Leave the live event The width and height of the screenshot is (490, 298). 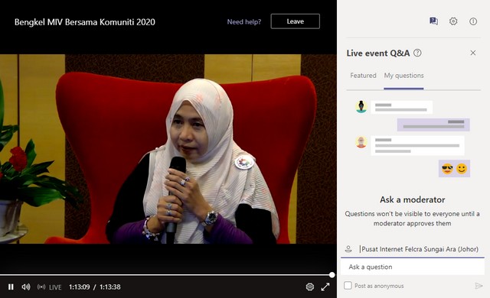(x=296, y=21)
